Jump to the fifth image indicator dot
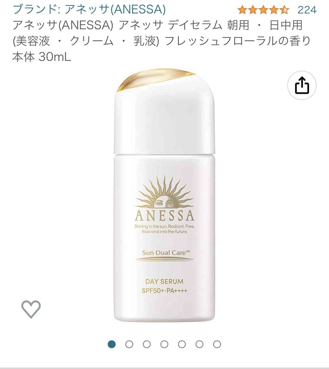This screenshot has width=329, height=369. coord(182,344)
